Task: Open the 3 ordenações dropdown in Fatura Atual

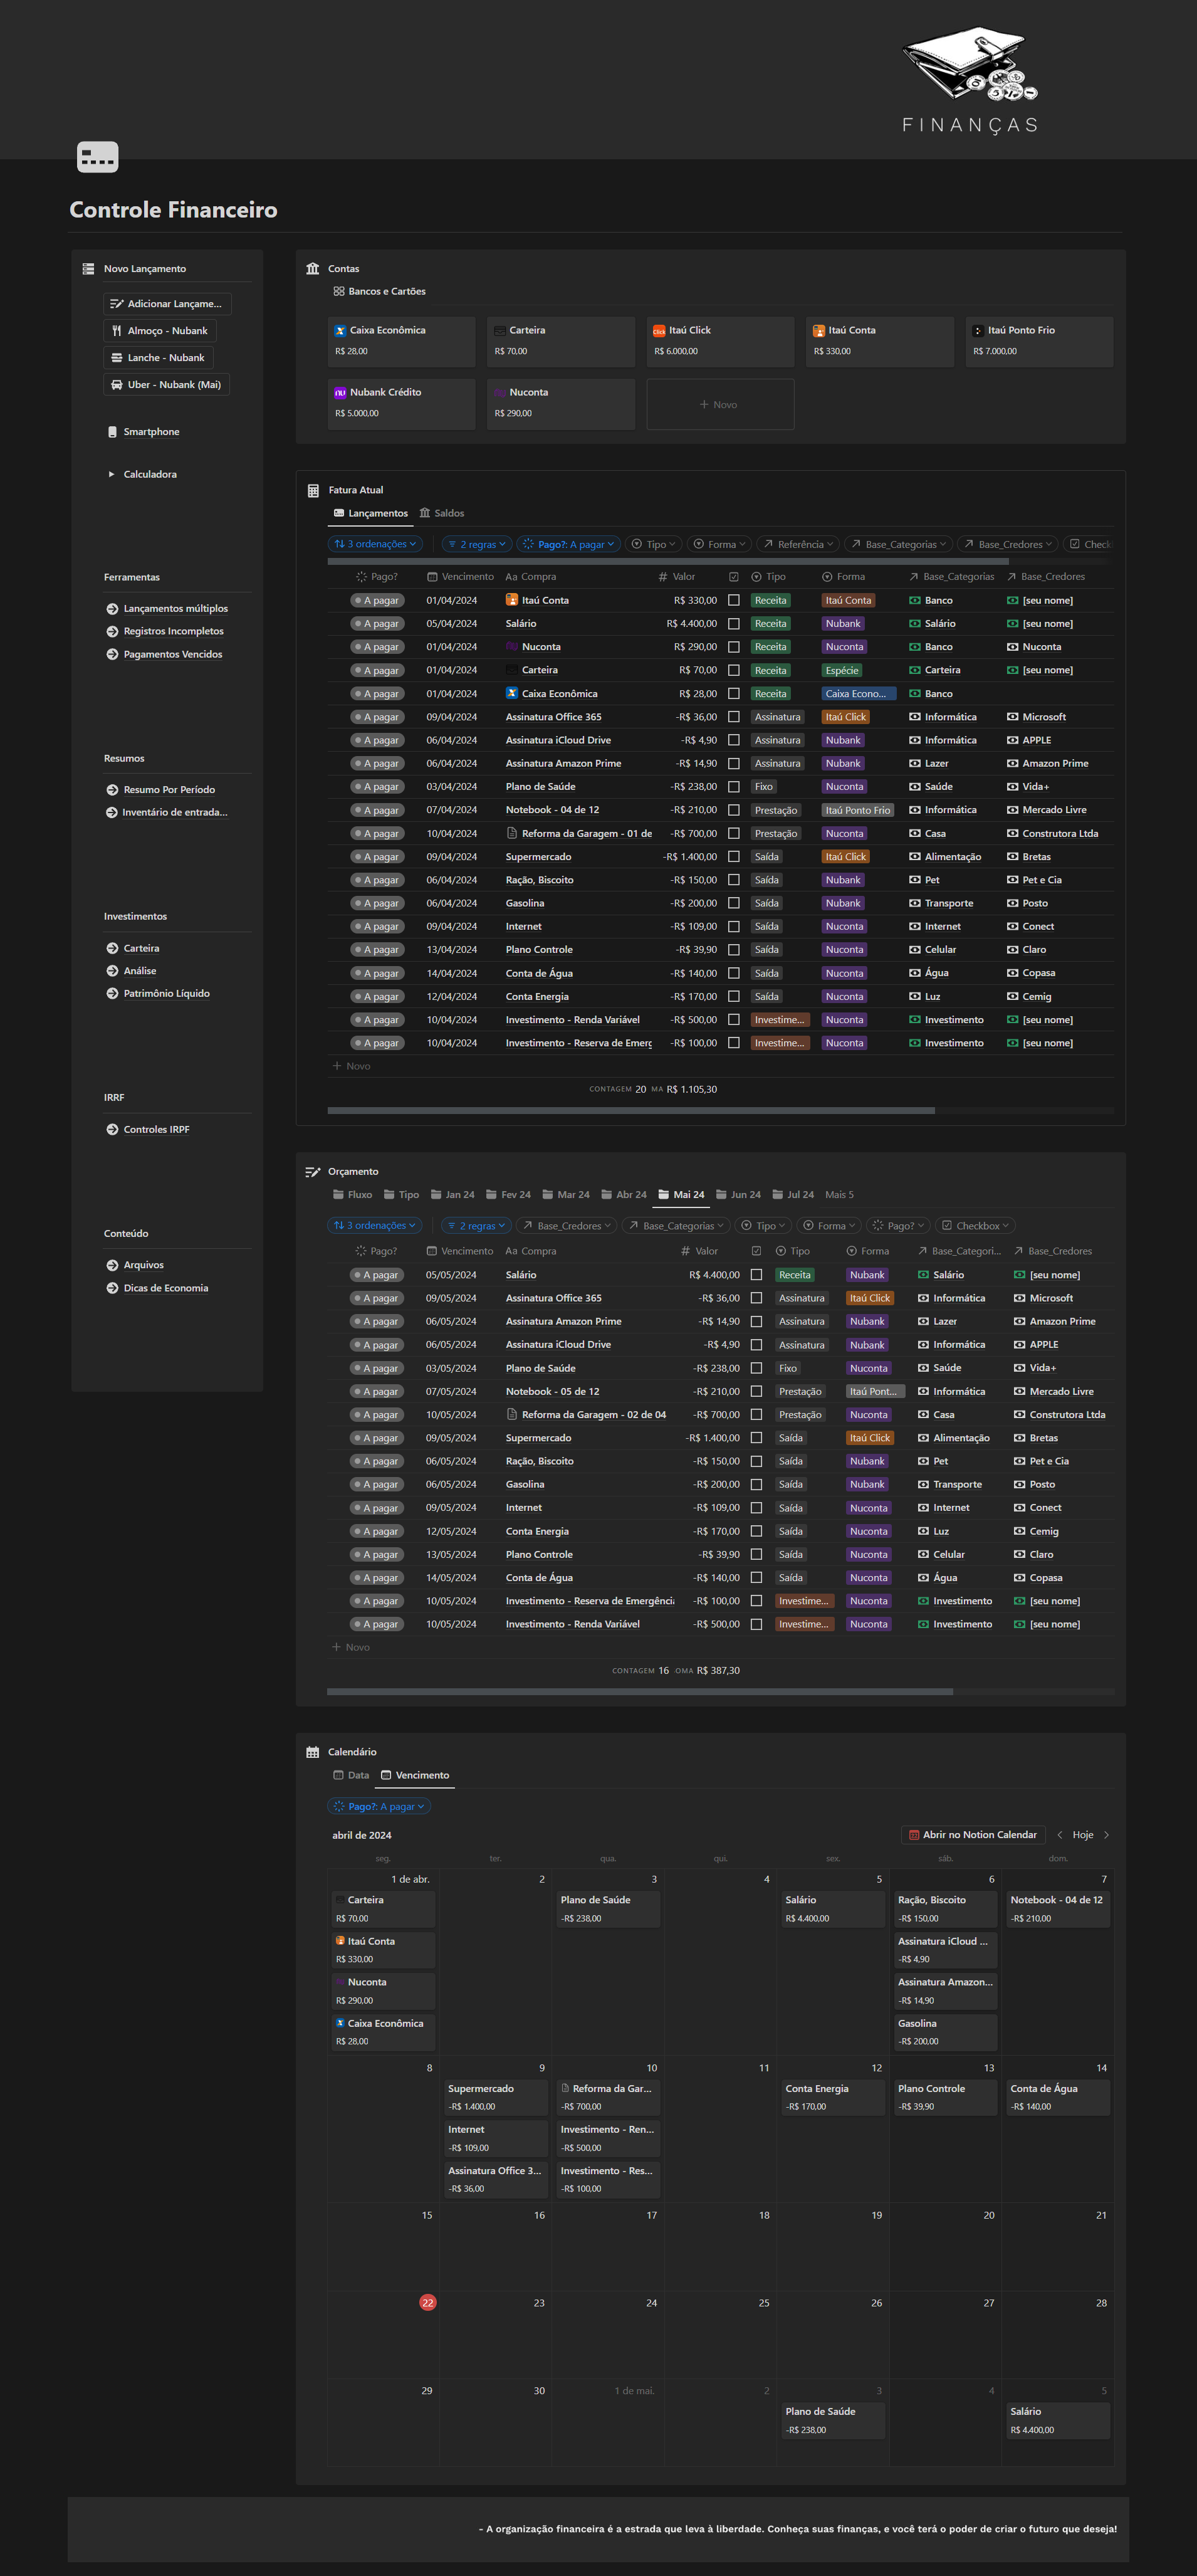Action: [x=375, y=544]
